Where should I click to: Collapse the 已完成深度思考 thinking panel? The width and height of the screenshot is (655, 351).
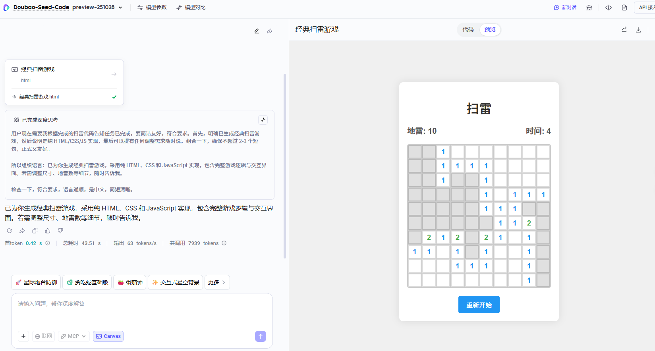point(263,120)
